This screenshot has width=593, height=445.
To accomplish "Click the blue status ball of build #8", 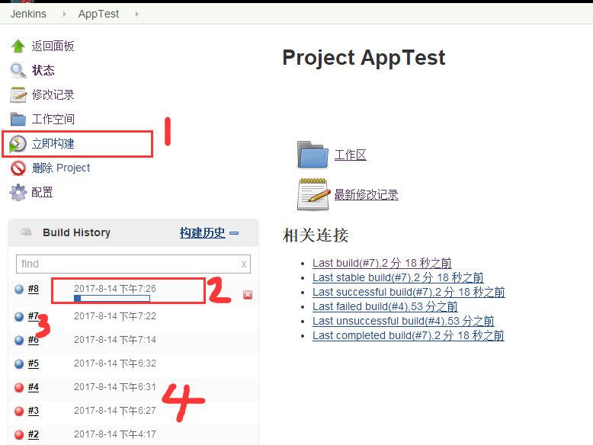I will click(x=19, y=290).
